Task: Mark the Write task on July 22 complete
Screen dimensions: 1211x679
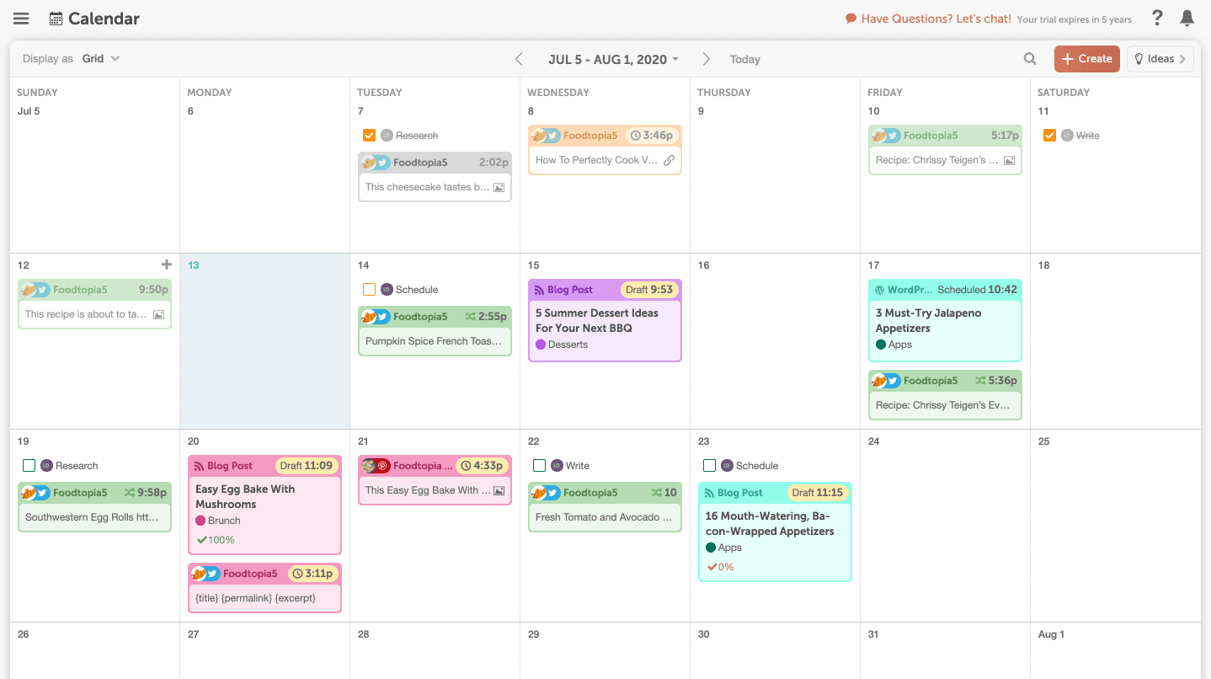Action: coord(540,465)
